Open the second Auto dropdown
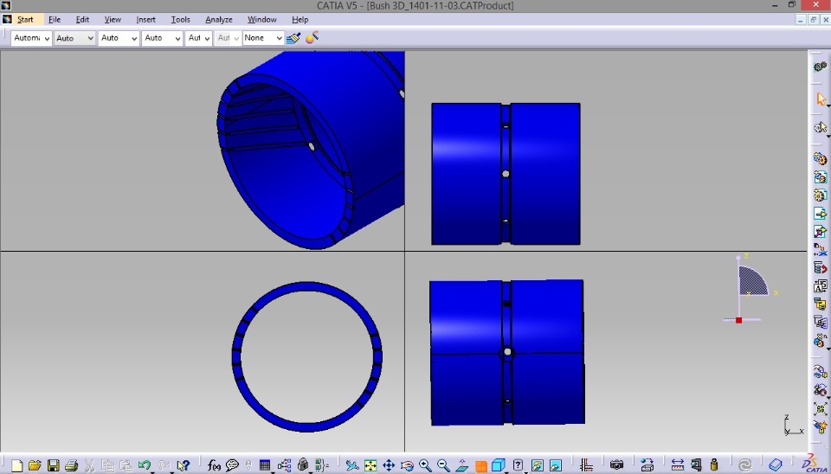Viewport: 831px width, 474px height. coord(74,38)
